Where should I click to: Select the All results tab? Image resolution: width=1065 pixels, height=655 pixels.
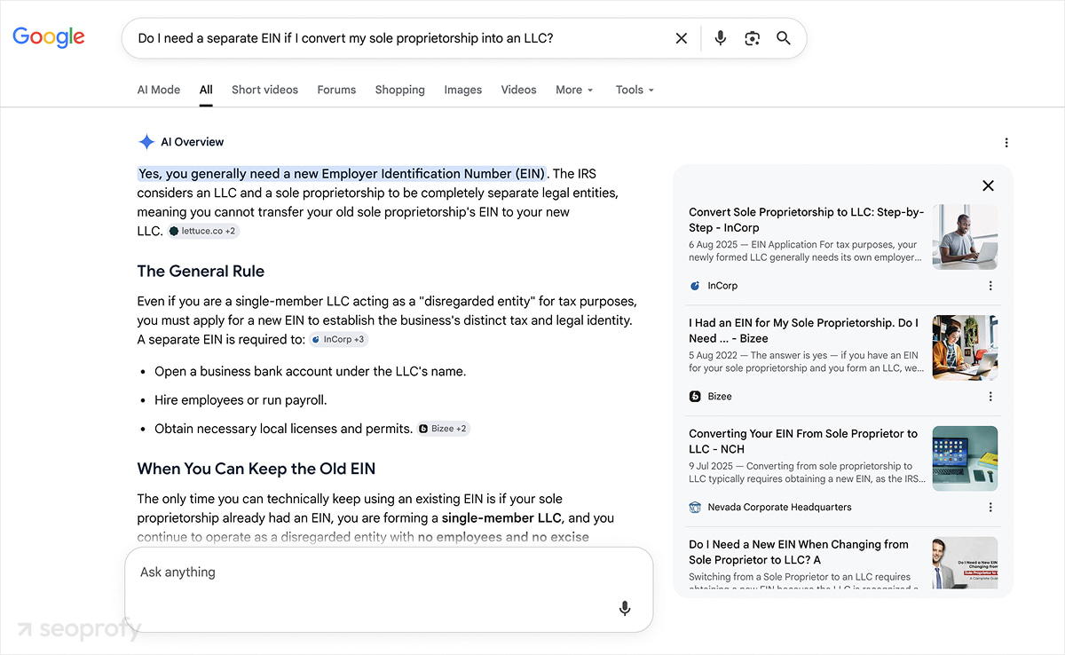206,90
